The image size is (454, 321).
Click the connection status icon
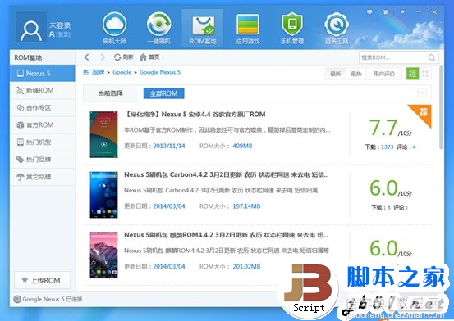[17, 299]
